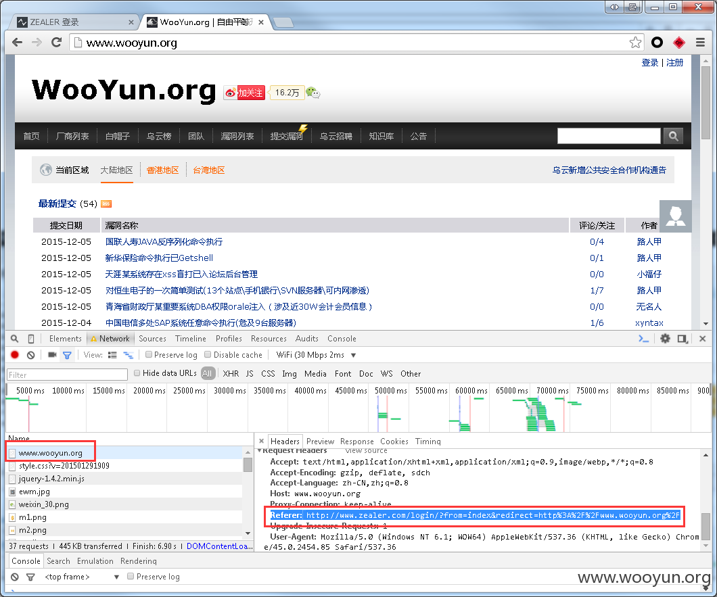
Task: Filter requests by JS
Action: (x=250, y=373)
